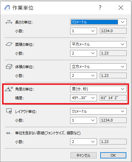Screen dimensions: 132x162
Task: Expand the 角度の単位 度(分、秒) dropdown
Action: pyautogui.click(x=98, y=89)
